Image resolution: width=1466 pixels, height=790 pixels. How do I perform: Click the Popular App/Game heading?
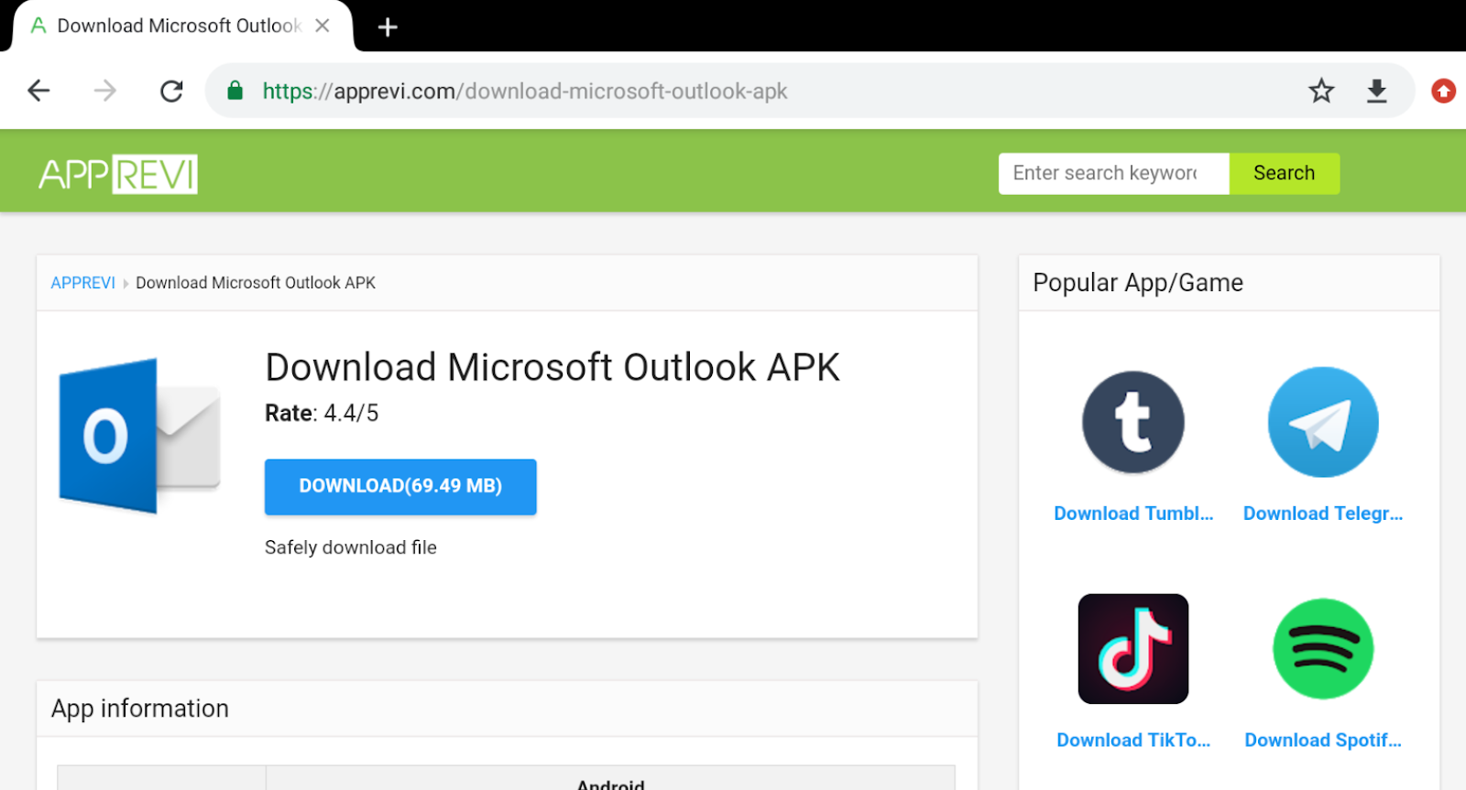pos(1138,283)
